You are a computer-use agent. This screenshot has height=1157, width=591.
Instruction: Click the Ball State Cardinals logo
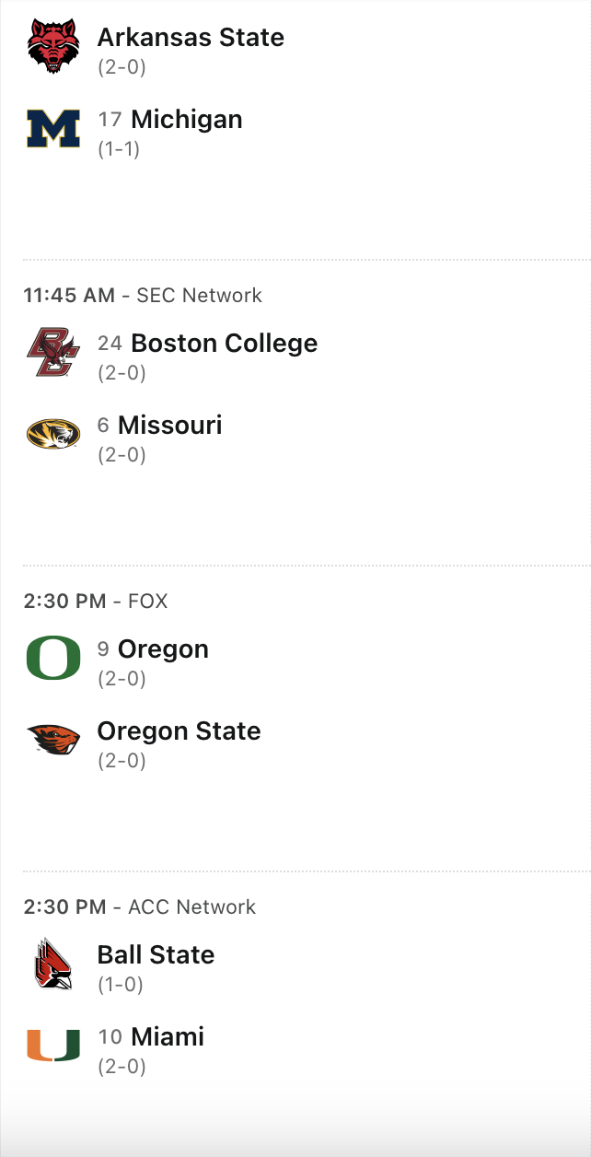click(53, 964)
